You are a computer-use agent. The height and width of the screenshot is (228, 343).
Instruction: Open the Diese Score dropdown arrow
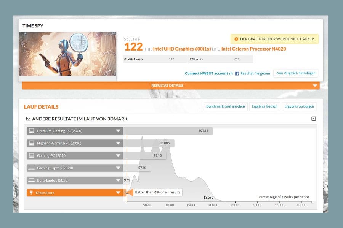click(x=118, y=192)
